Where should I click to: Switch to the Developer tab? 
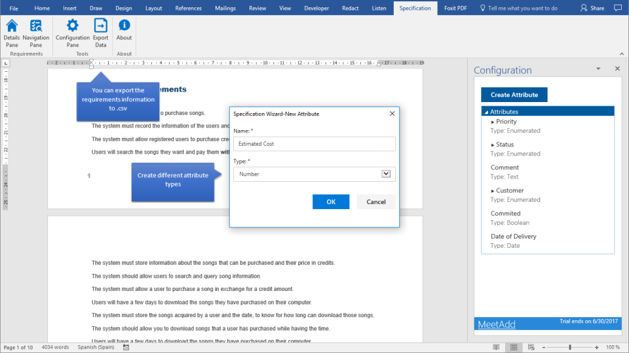(x=316, y=8)
